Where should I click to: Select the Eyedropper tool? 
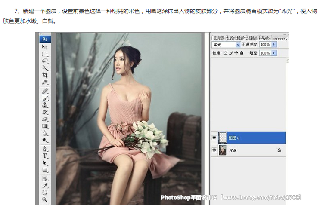pos(45,185)
